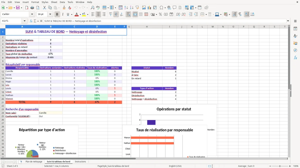Click the formula input line
This screenshot has height=168, width=300.
[164, 21]
